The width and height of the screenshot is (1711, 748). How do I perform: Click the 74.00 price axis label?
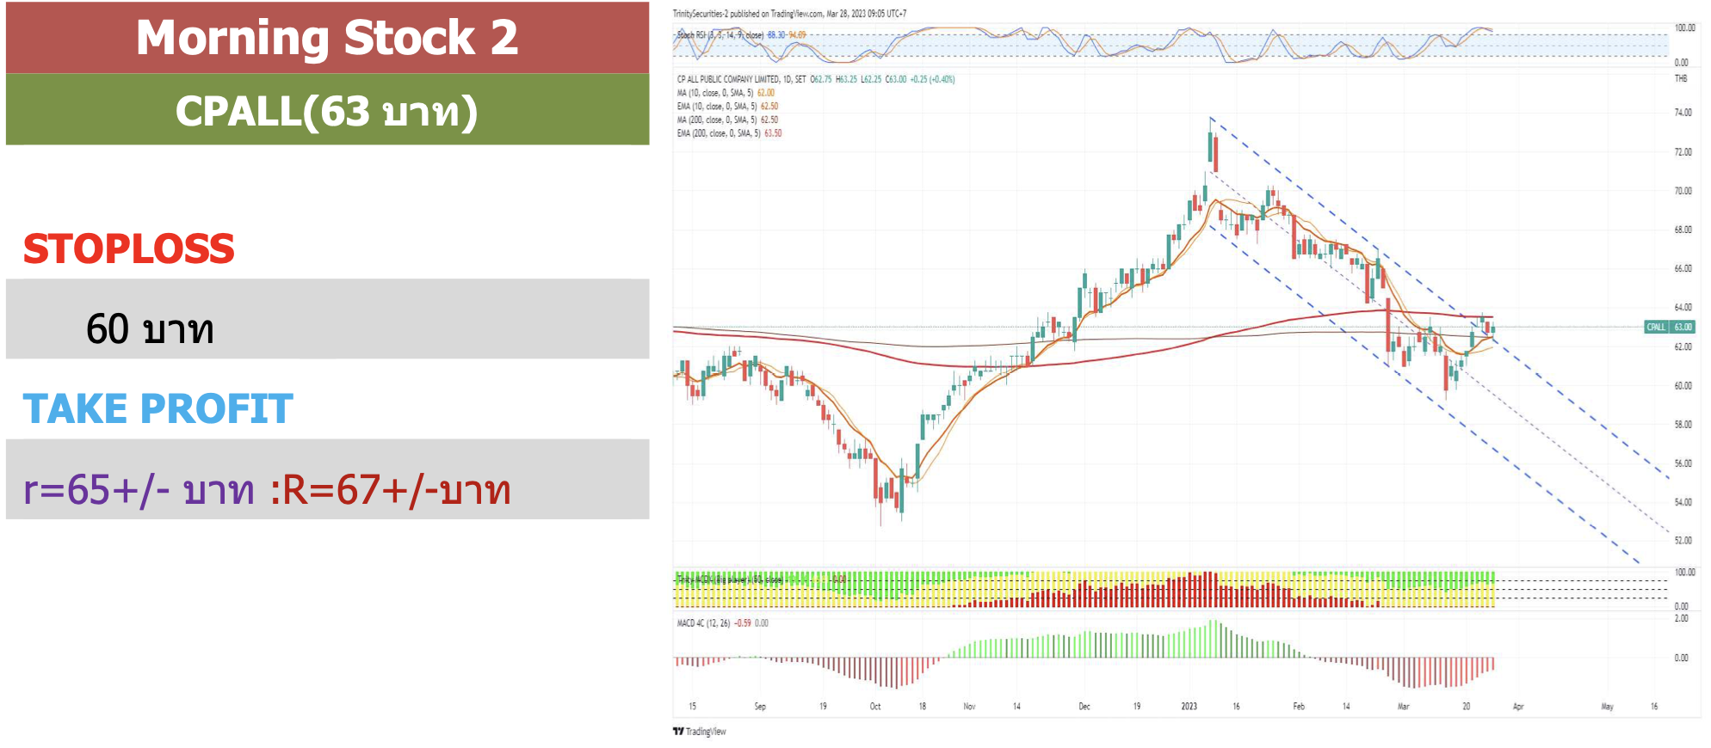point(1683,113)
